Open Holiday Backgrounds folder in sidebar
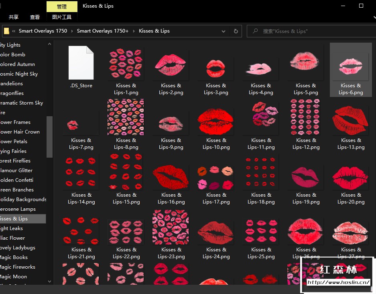The image size is (376, 294). pyautogui.click(x=23, y=199)
